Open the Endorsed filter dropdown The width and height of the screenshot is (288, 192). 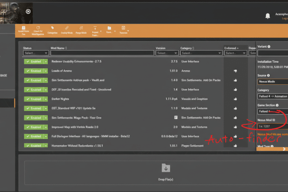point(236,53)
